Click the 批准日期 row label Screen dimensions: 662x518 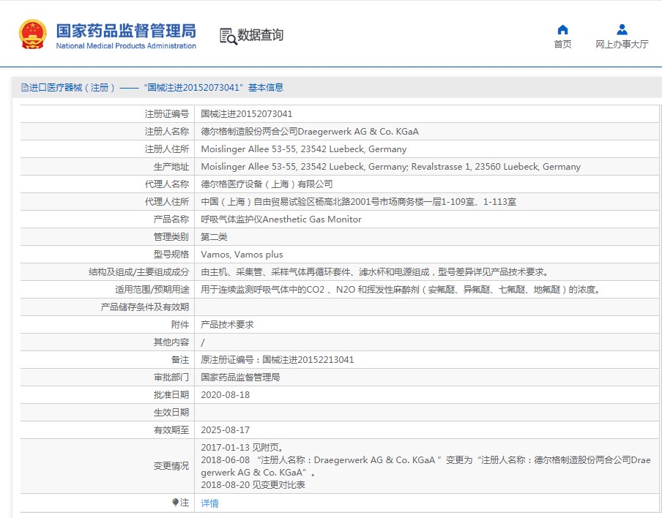click(x=171, y=395)
